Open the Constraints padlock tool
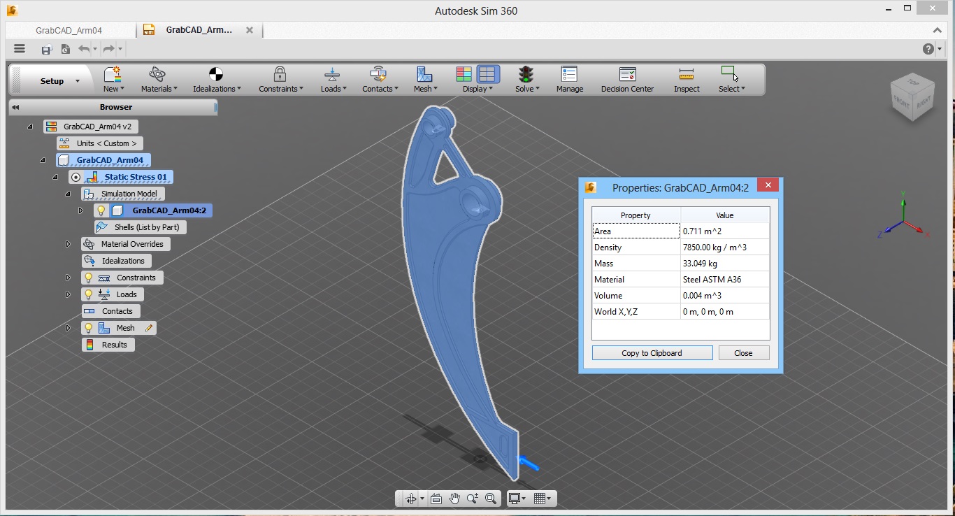Screen dimensions: 955x516 click(280, 80)
